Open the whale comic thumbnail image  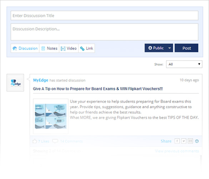[x=51, y=116]
